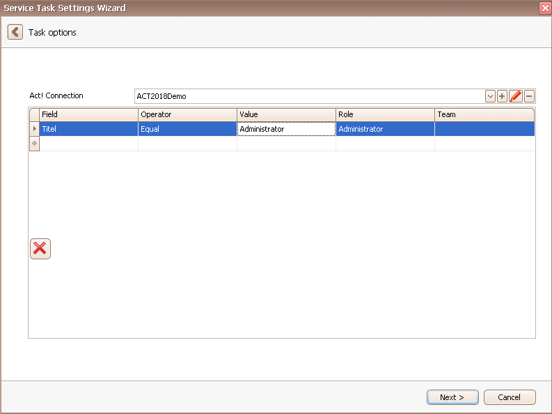Click the Value column header
The height and width of the screenshot is (414, 552).
click(x=287, y=114)
